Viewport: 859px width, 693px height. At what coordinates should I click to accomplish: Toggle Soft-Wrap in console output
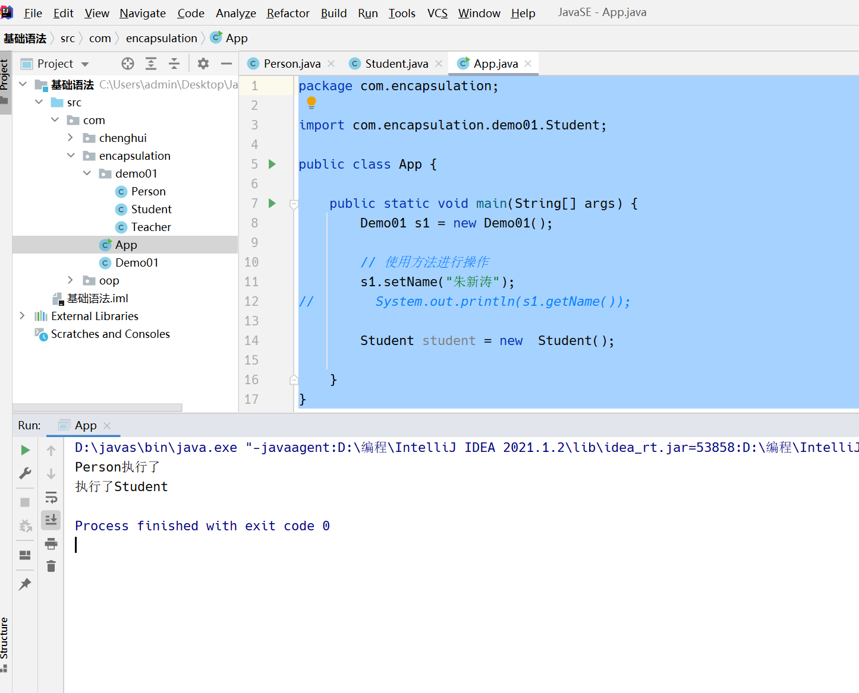tap(51, 497)
